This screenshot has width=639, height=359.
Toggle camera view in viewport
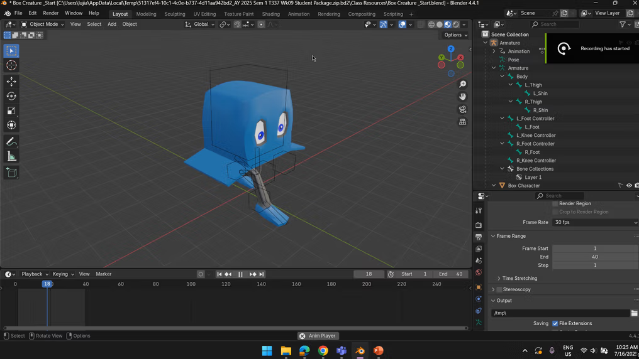463,109
